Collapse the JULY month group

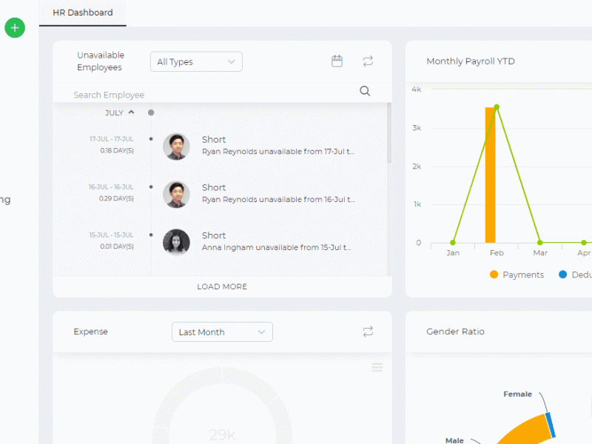pyautogui.click(x=132, y=112)
